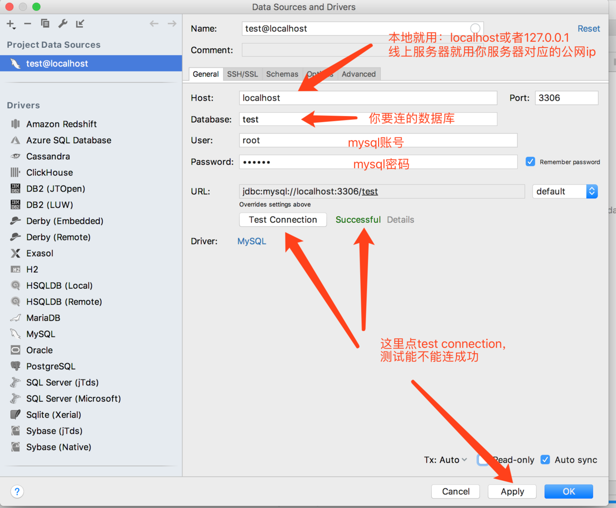Select the Derby (Remote) driver icon
Image resolution: width=616 pixels, height=508 pixels.
click(x=16, y=237)
